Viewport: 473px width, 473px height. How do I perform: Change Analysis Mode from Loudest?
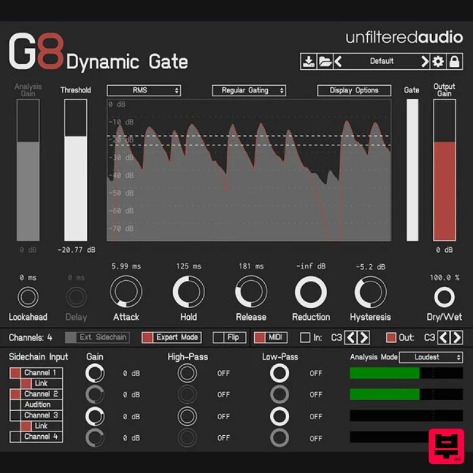pyautogui.click(x=431, y=357)
